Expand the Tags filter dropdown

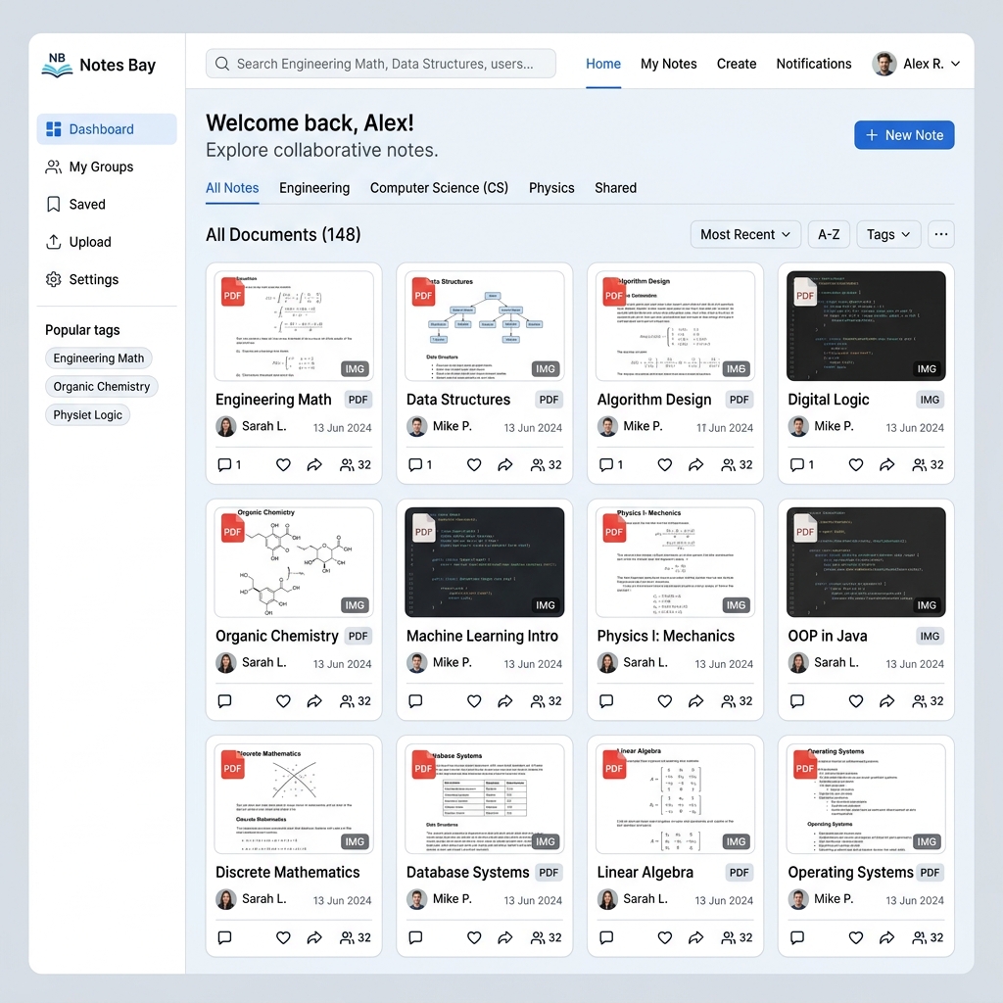[888, 234]
